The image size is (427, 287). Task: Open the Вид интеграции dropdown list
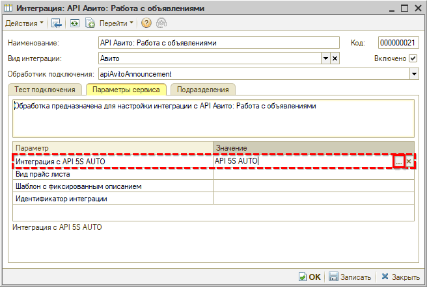click(x=325, y=58)
